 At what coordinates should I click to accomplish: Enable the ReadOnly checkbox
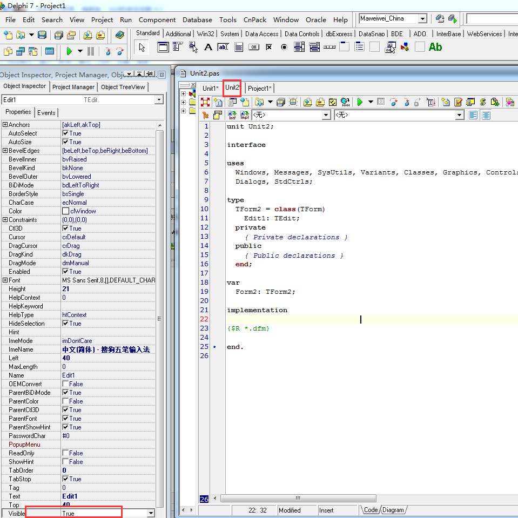tap(65, 453)
